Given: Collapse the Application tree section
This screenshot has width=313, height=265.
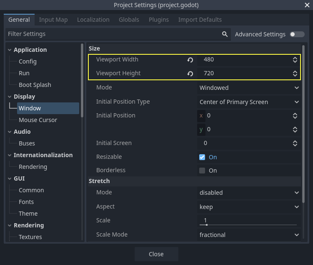Looking at the screenshot, I should 10,50.
